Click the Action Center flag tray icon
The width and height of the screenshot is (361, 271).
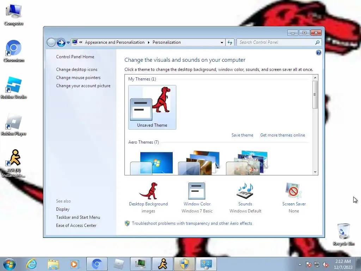308,264
